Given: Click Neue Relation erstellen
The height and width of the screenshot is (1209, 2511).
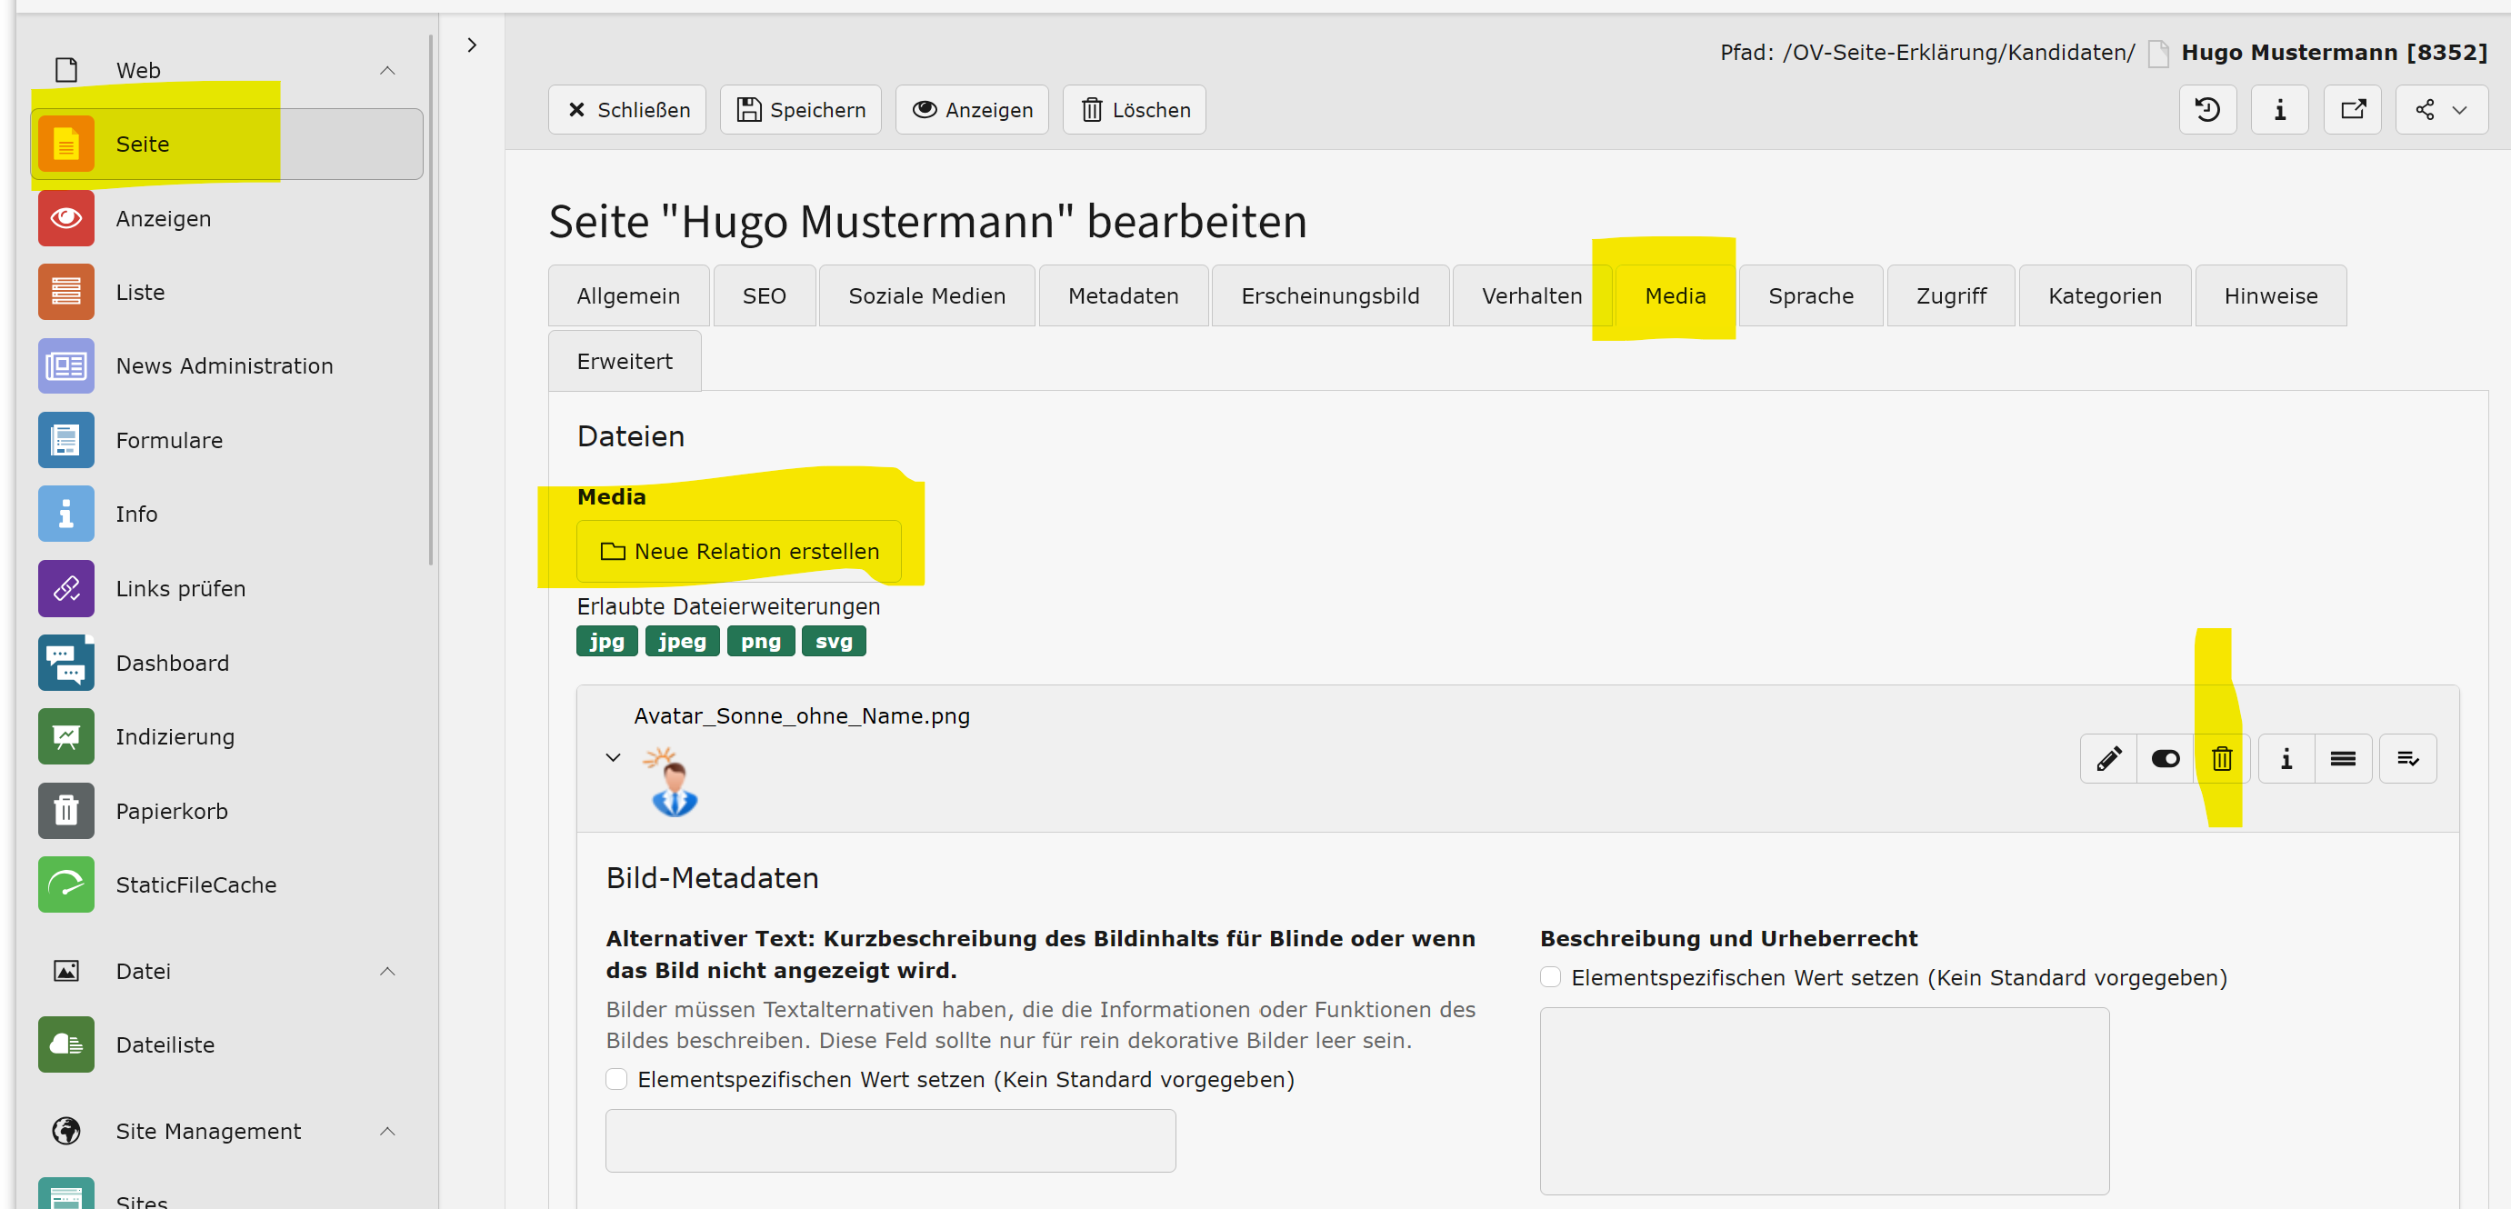Looking at the screenshot, I should [x=739, y=551].
